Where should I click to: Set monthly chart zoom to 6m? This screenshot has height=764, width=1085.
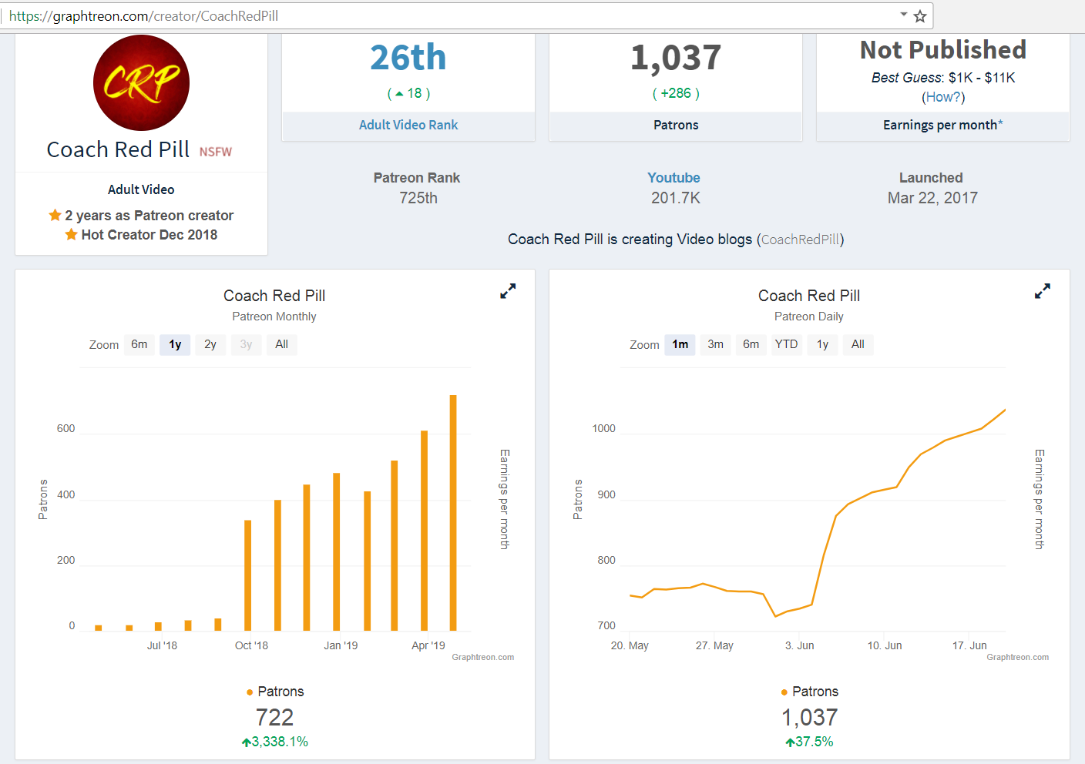coord(139,344)
